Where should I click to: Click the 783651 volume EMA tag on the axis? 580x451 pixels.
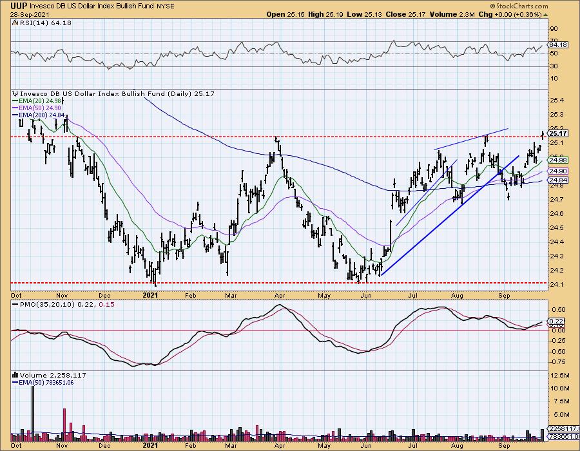(563, 437)
